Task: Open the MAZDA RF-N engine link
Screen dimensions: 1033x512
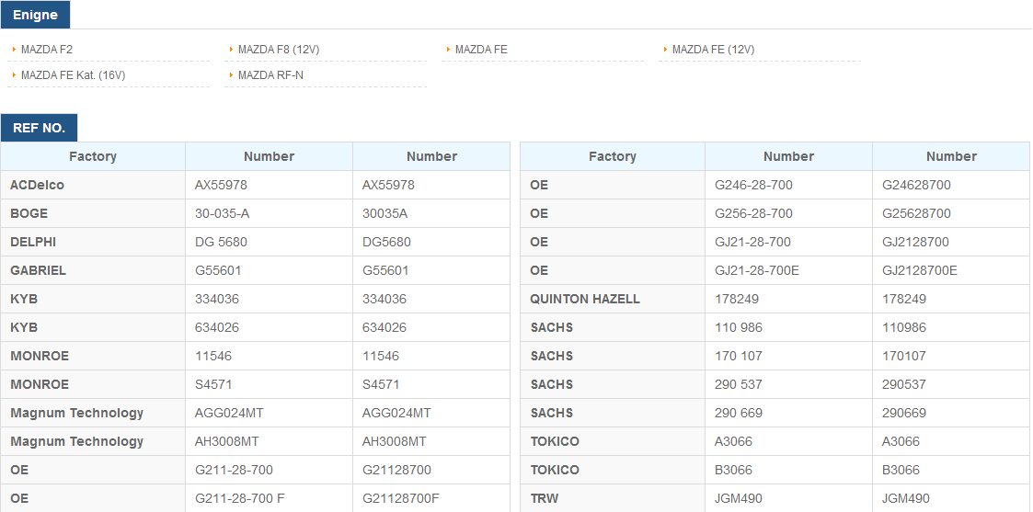Action: coord(270,75)
